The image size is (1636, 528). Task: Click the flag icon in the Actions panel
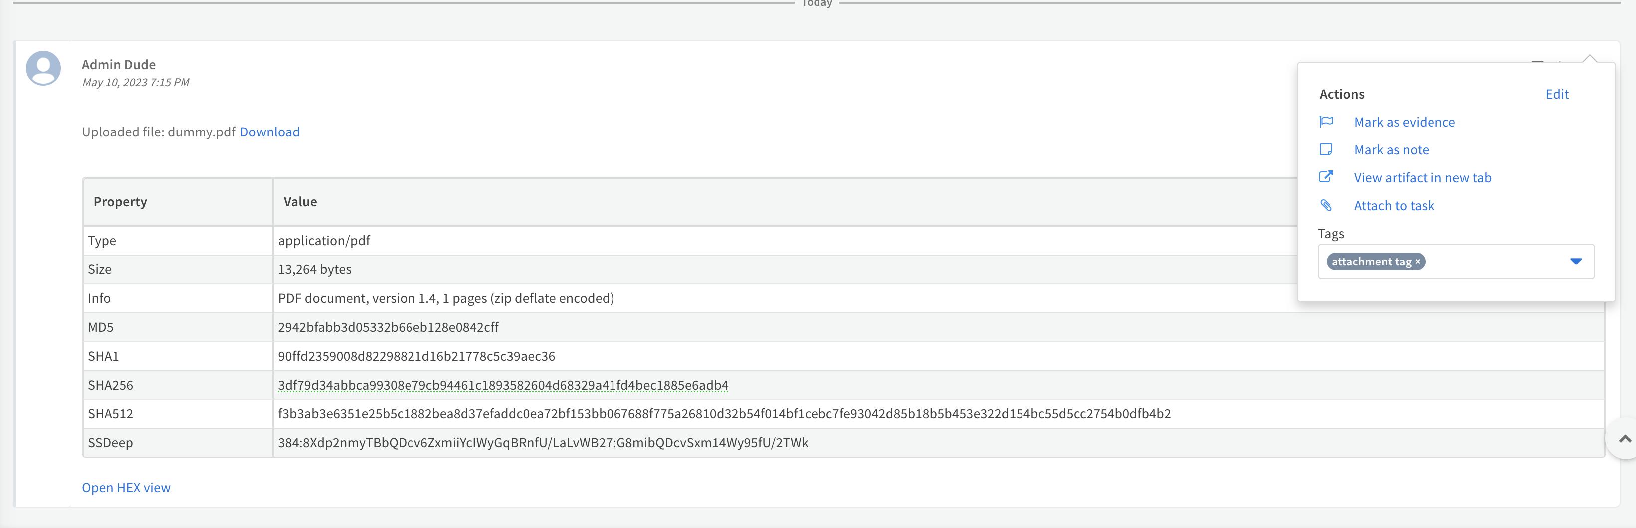(x=1327, y=122)
